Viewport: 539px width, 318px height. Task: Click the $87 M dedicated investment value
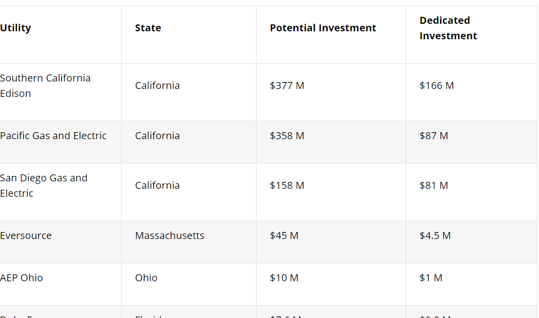pyautogui.click(x=434, y=136)
